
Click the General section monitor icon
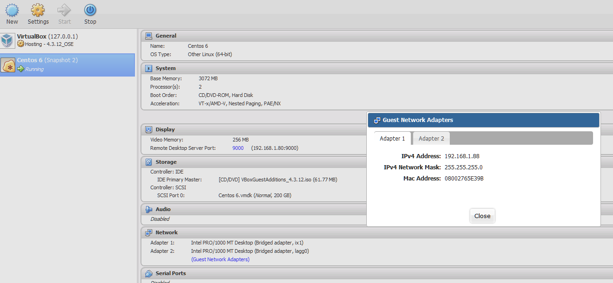pyautogui.click(x=148, y=36)
